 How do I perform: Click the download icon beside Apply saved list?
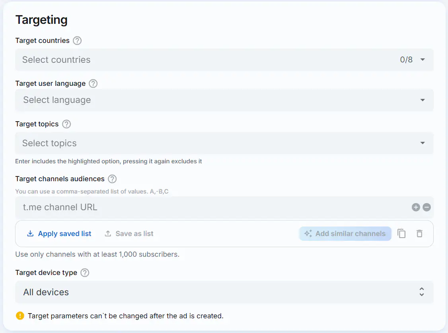30,233
